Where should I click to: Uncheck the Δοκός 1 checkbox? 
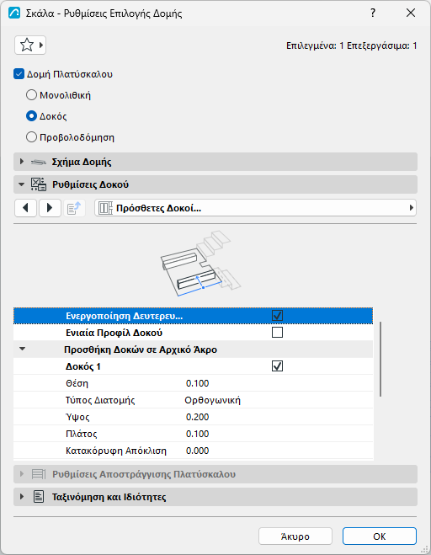[277, 366]
